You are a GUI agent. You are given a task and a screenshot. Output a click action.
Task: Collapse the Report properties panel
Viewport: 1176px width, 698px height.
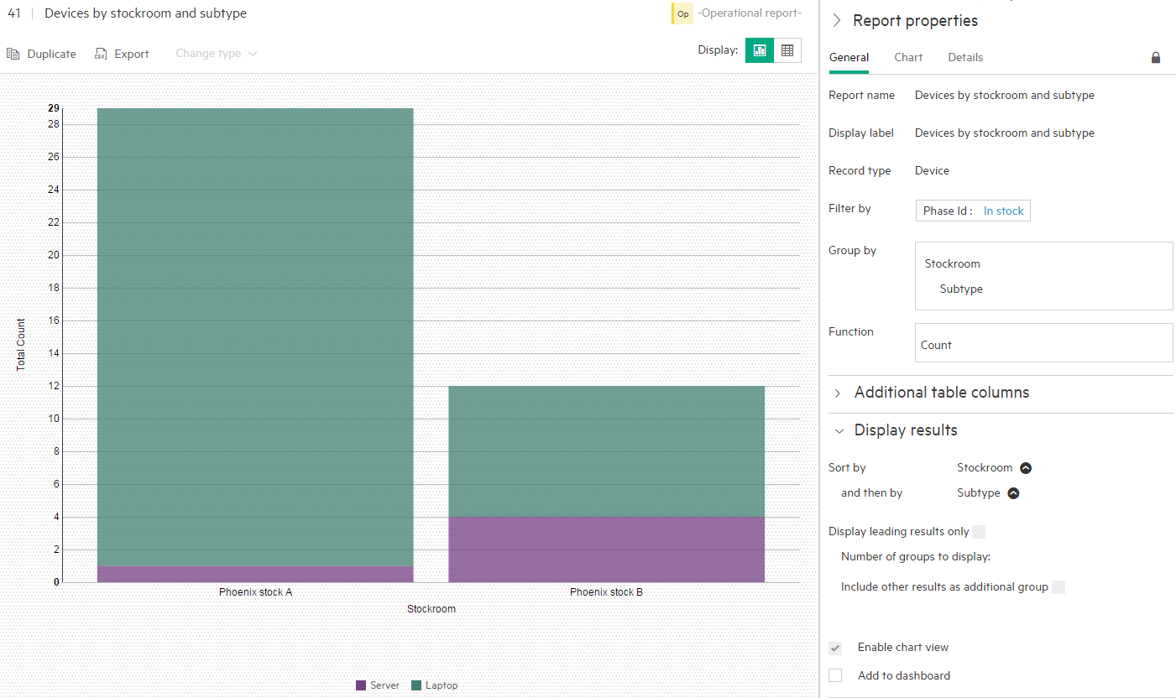point(837,20)
